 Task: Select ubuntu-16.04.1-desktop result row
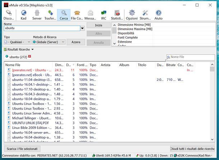coord(107,84)
